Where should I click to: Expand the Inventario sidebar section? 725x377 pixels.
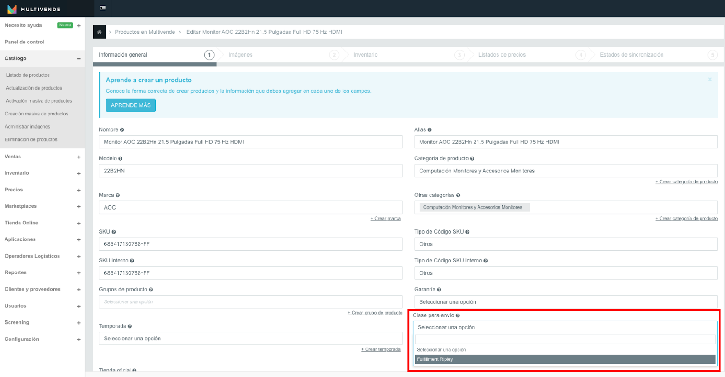coord(79,173)
